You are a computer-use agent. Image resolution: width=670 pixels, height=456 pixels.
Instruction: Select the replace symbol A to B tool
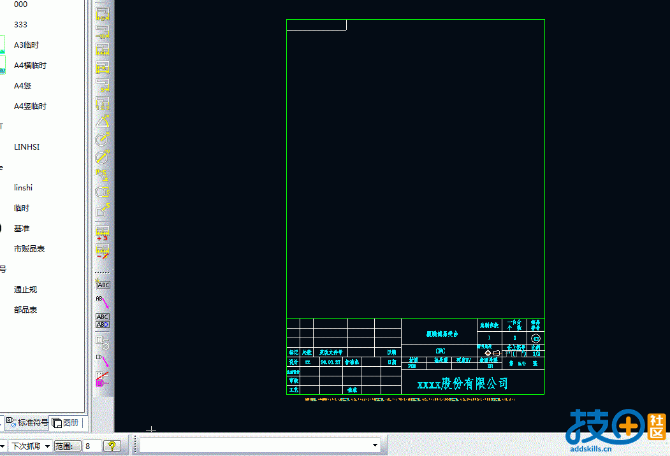pos(102,379)
